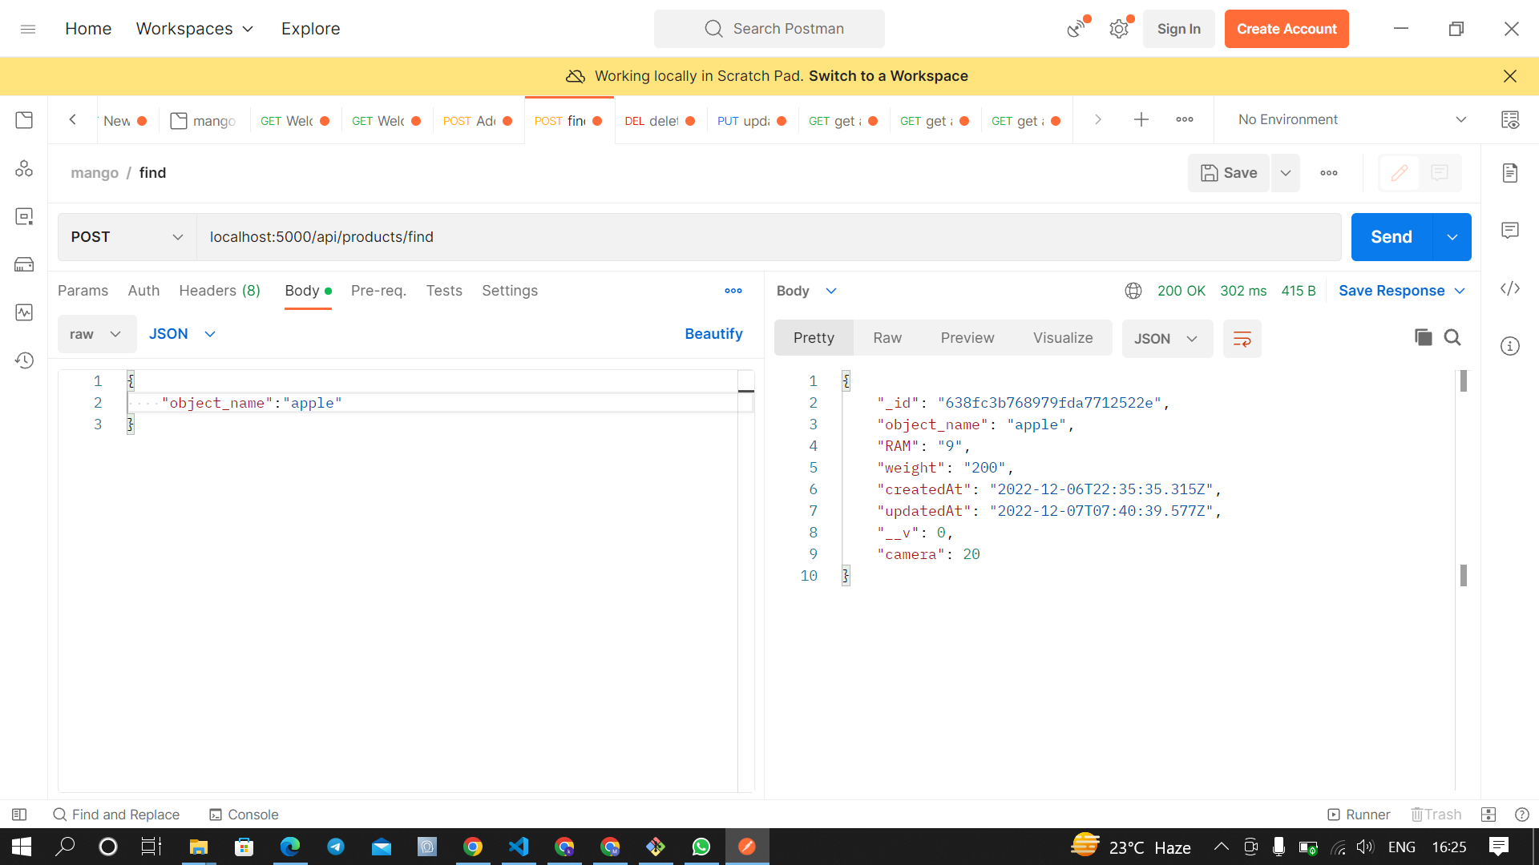Open Collections in left sidebar
The height and width of the screenshot is (865, 1539).
(24, 120)
